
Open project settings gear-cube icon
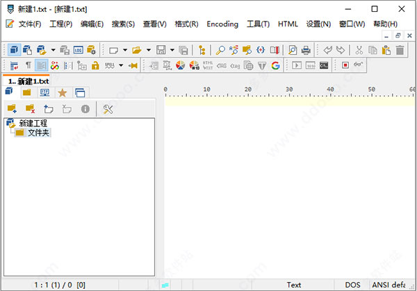[x=92, y=50]
